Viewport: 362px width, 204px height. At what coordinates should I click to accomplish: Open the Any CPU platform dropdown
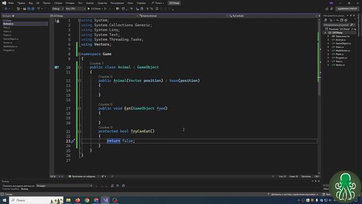coord(75,9)
